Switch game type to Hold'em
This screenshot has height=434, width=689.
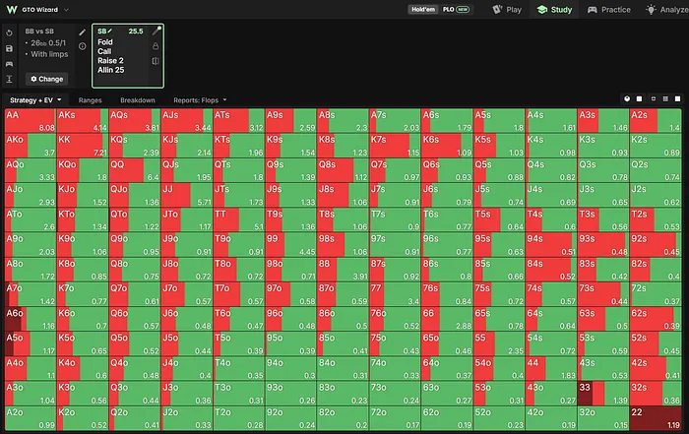click(x=423, y=9)
